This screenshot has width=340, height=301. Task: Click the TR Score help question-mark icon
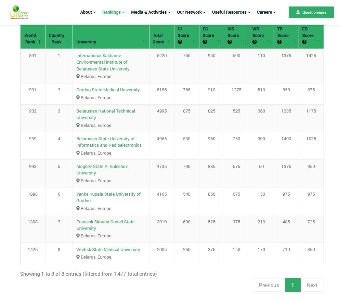click(x=279, y=42)
